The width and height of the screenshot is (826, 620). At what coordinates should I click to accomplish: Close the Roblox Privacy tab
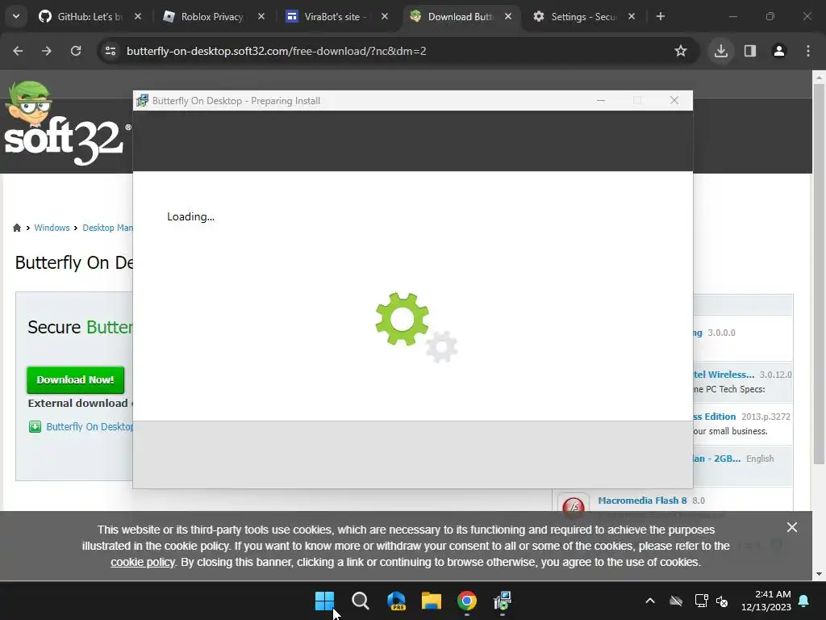click(261, 16)
